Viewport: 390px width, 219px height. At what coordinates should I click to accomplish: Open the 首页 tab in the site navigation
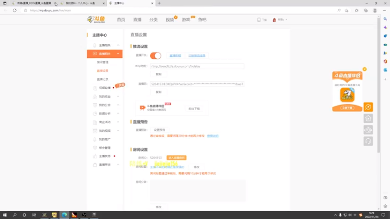[x=121, y=19]
